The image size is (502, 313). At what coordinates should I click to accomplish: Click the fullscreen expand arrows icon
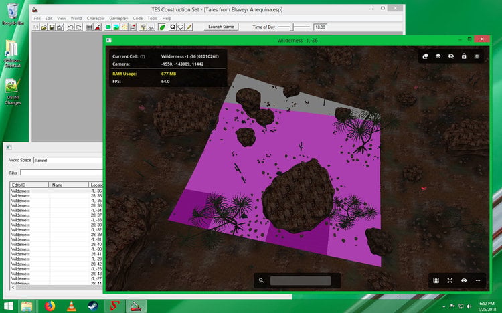[450, 280]
